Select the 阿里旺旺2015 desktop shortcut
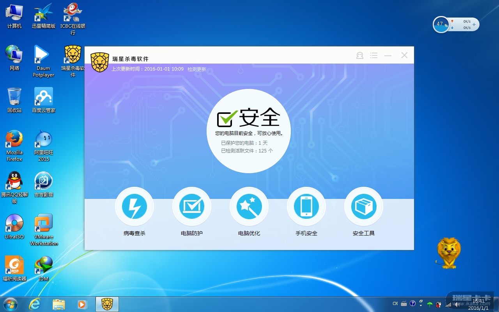 pos(44,145)
